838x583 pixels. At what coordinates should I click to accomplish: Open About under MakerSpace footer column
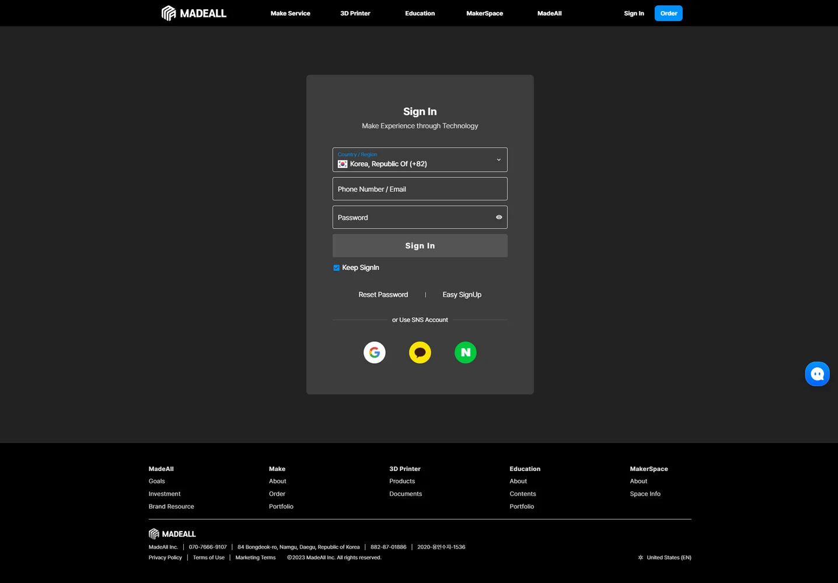[638, 481]
